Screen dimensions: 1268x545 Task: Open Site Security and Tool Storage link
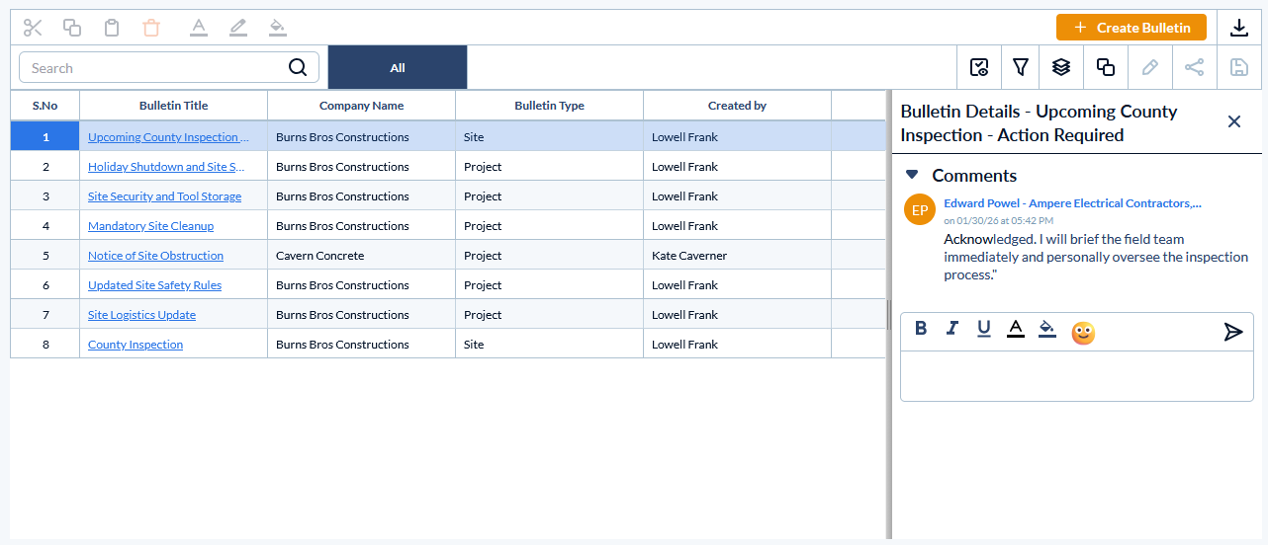[164, 196]
